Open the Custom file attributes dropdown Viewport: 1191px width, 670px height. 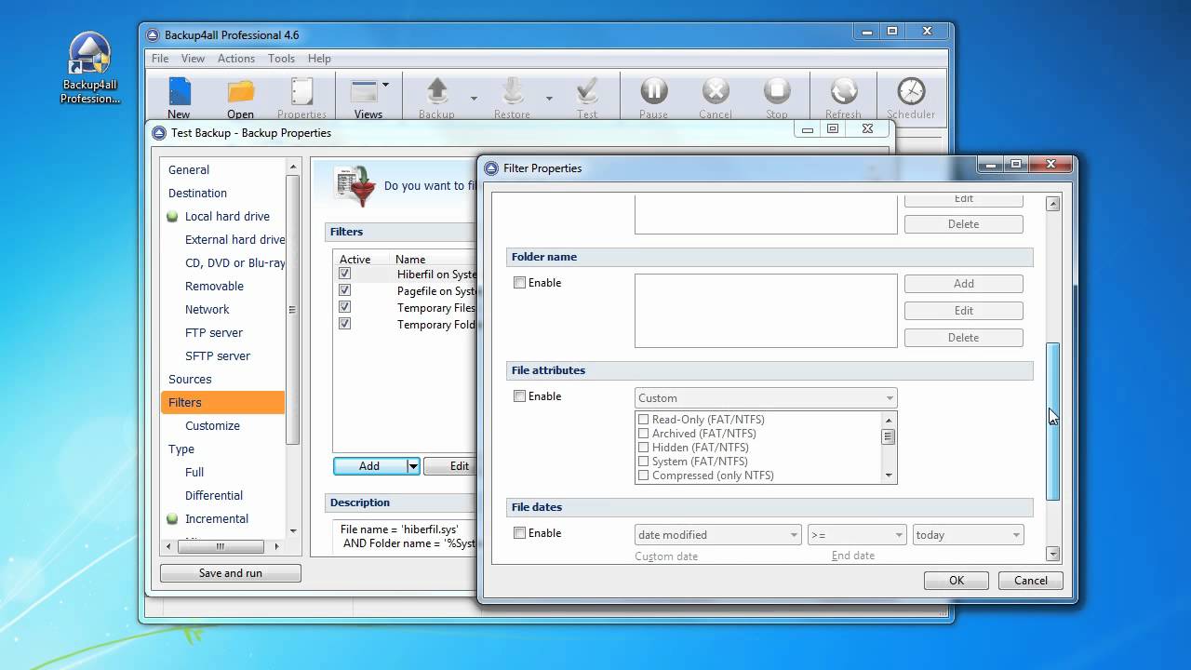pyautogui.click(x=765, y=397)
